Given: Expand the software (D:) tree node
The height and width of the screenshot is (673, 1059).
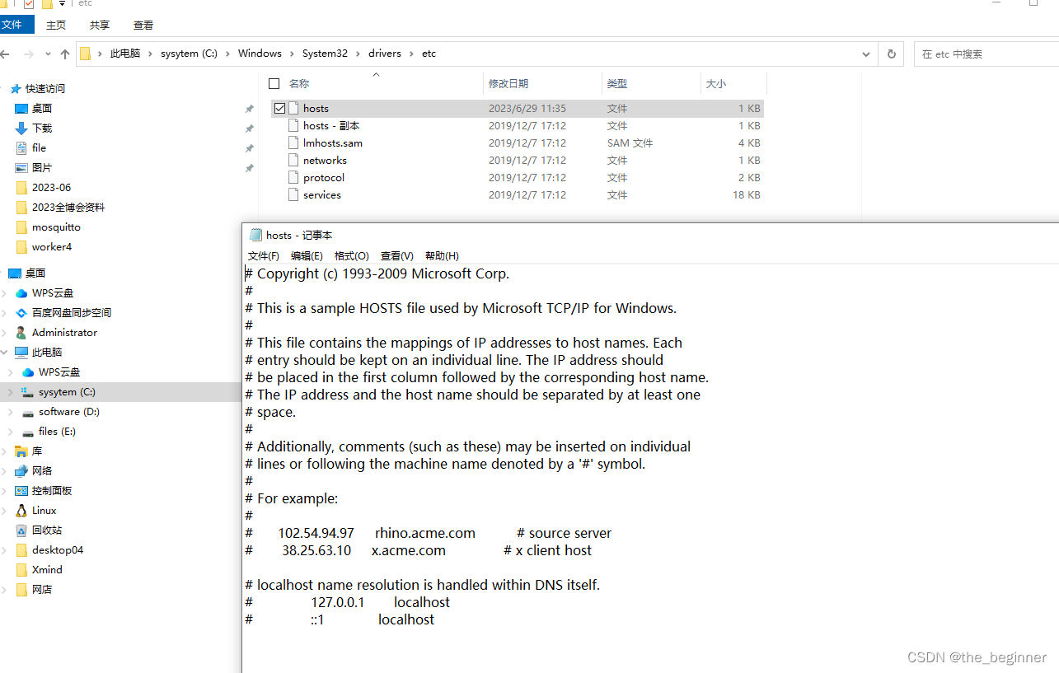Looking at the screenshot, I should tap(9, 412).
